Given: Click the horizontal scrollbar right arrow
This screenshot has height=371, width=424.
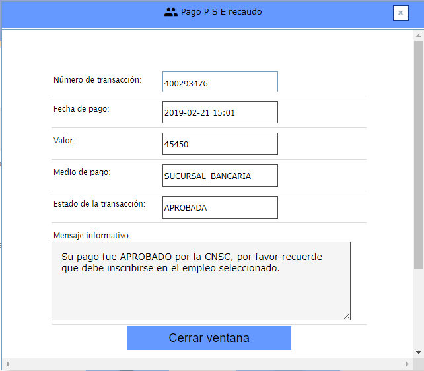Looking at the screenshot, I should click(x=406, y=364).
